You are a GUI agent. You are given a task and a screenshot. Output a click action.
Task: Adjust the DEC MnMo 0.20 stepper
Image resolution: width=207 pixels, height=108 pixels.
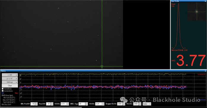[x=103, y=104]
